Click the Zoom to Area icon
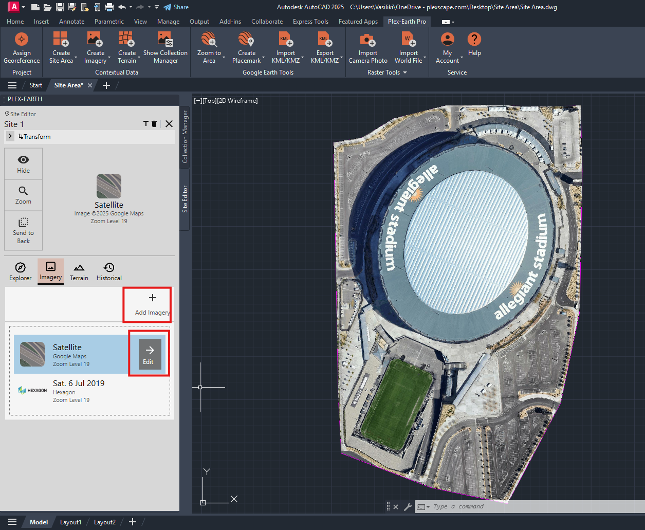Viewport: 645px width, 530px height. click(x=209, y=39)
